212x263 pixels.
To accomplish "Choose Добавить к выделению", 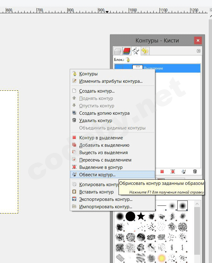I will (x=112, y=145).
